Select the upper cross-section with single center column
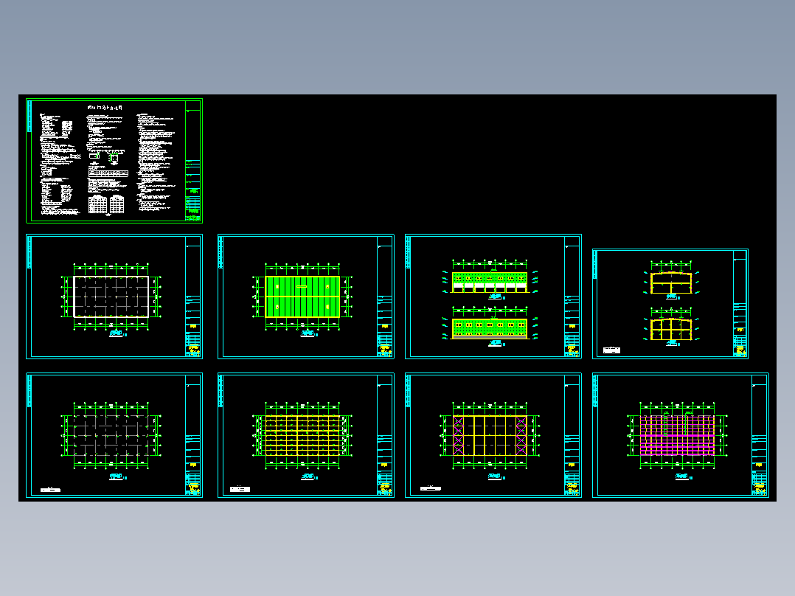 tap(671, 283)
